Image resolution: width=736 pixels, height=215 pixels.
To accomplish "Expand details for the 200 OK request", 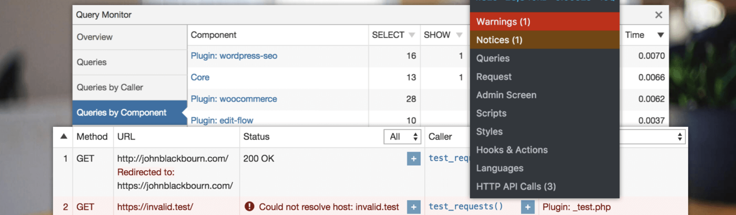I will [413, 159].
